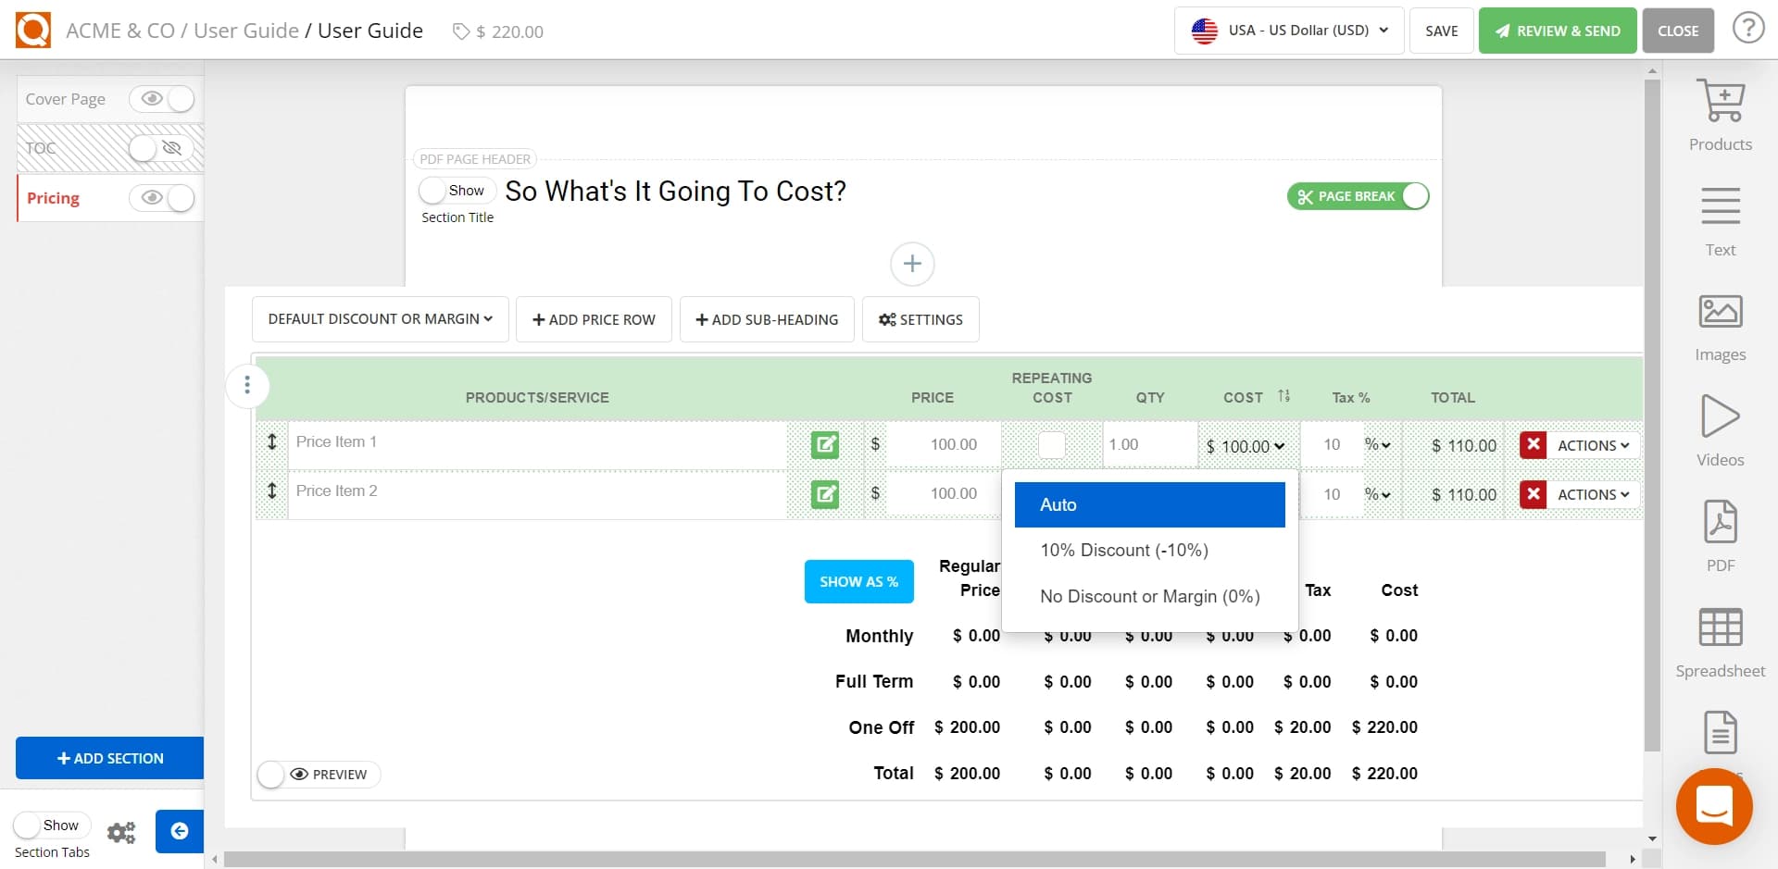Open the PDF embed tool
Screen dimensions: 1778x869
1720,534
